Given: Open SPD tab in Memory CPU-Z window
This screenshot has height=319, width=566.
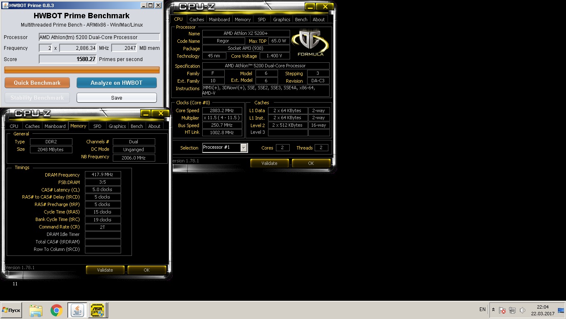Looking at the screenshot, I should 97,126.
